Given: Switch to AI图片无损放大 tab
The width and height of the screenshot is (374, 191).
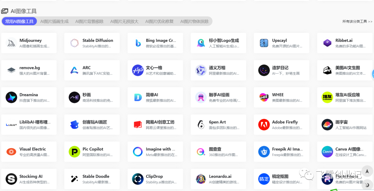Looking at the screenshot, I should [124, 21].
